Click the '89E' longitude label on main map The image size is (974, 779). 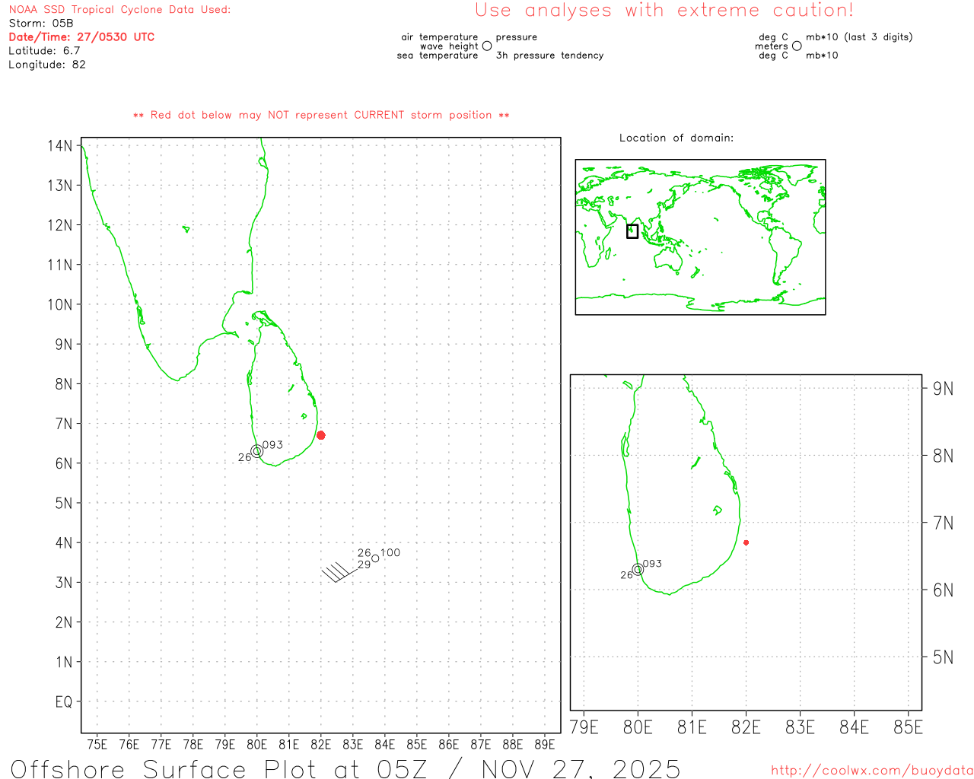pyautogui.click(x=545, y=744)
